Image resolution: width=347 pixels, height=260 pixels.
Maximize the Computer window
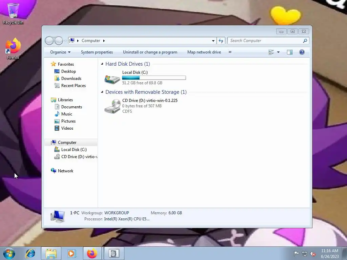click(x=292, y=31)
